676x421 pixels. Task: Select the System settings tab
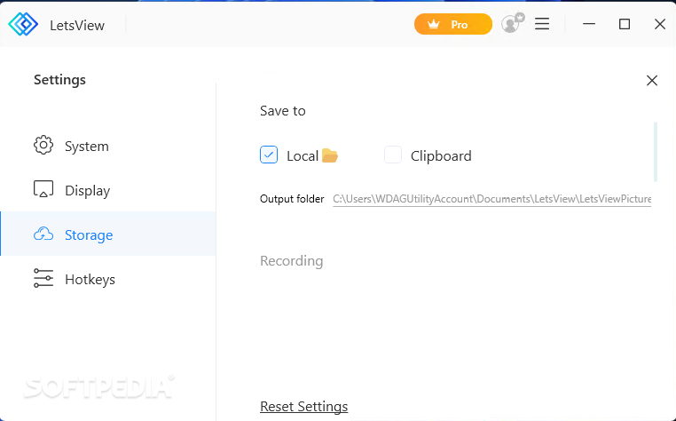[x=107, y=146]
